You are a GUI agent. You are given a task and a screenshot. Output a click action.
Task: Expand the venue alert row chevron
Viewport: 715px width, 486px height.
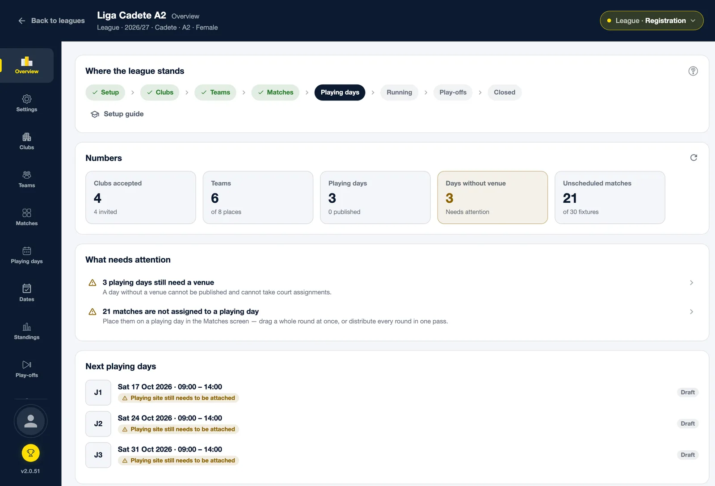691,283
